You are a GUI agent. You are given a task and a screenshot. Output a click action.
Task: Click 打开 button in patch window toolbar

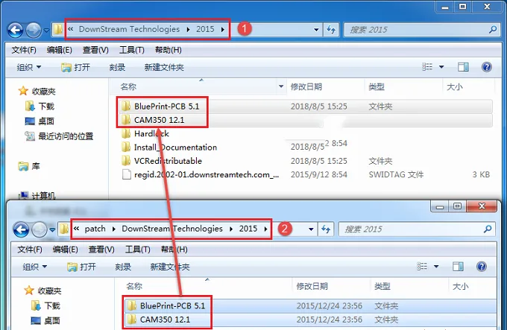(x=81, y=267)
